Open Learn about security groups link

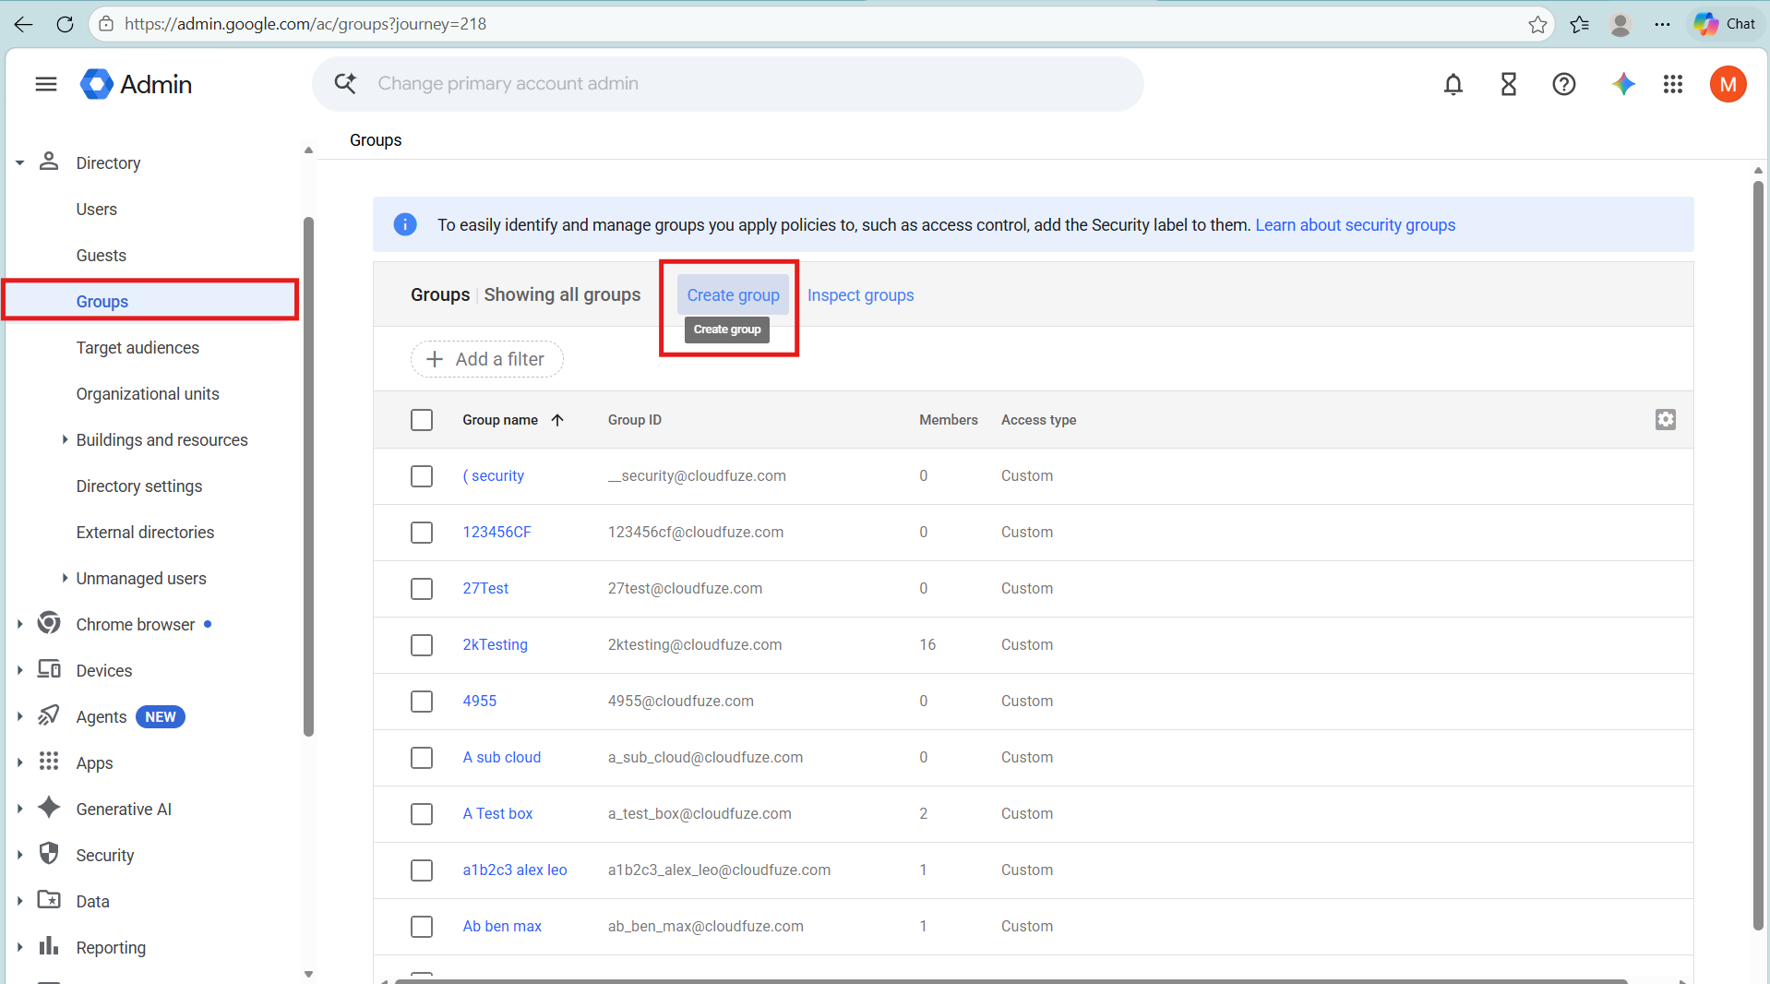[x=1355, y=225]
